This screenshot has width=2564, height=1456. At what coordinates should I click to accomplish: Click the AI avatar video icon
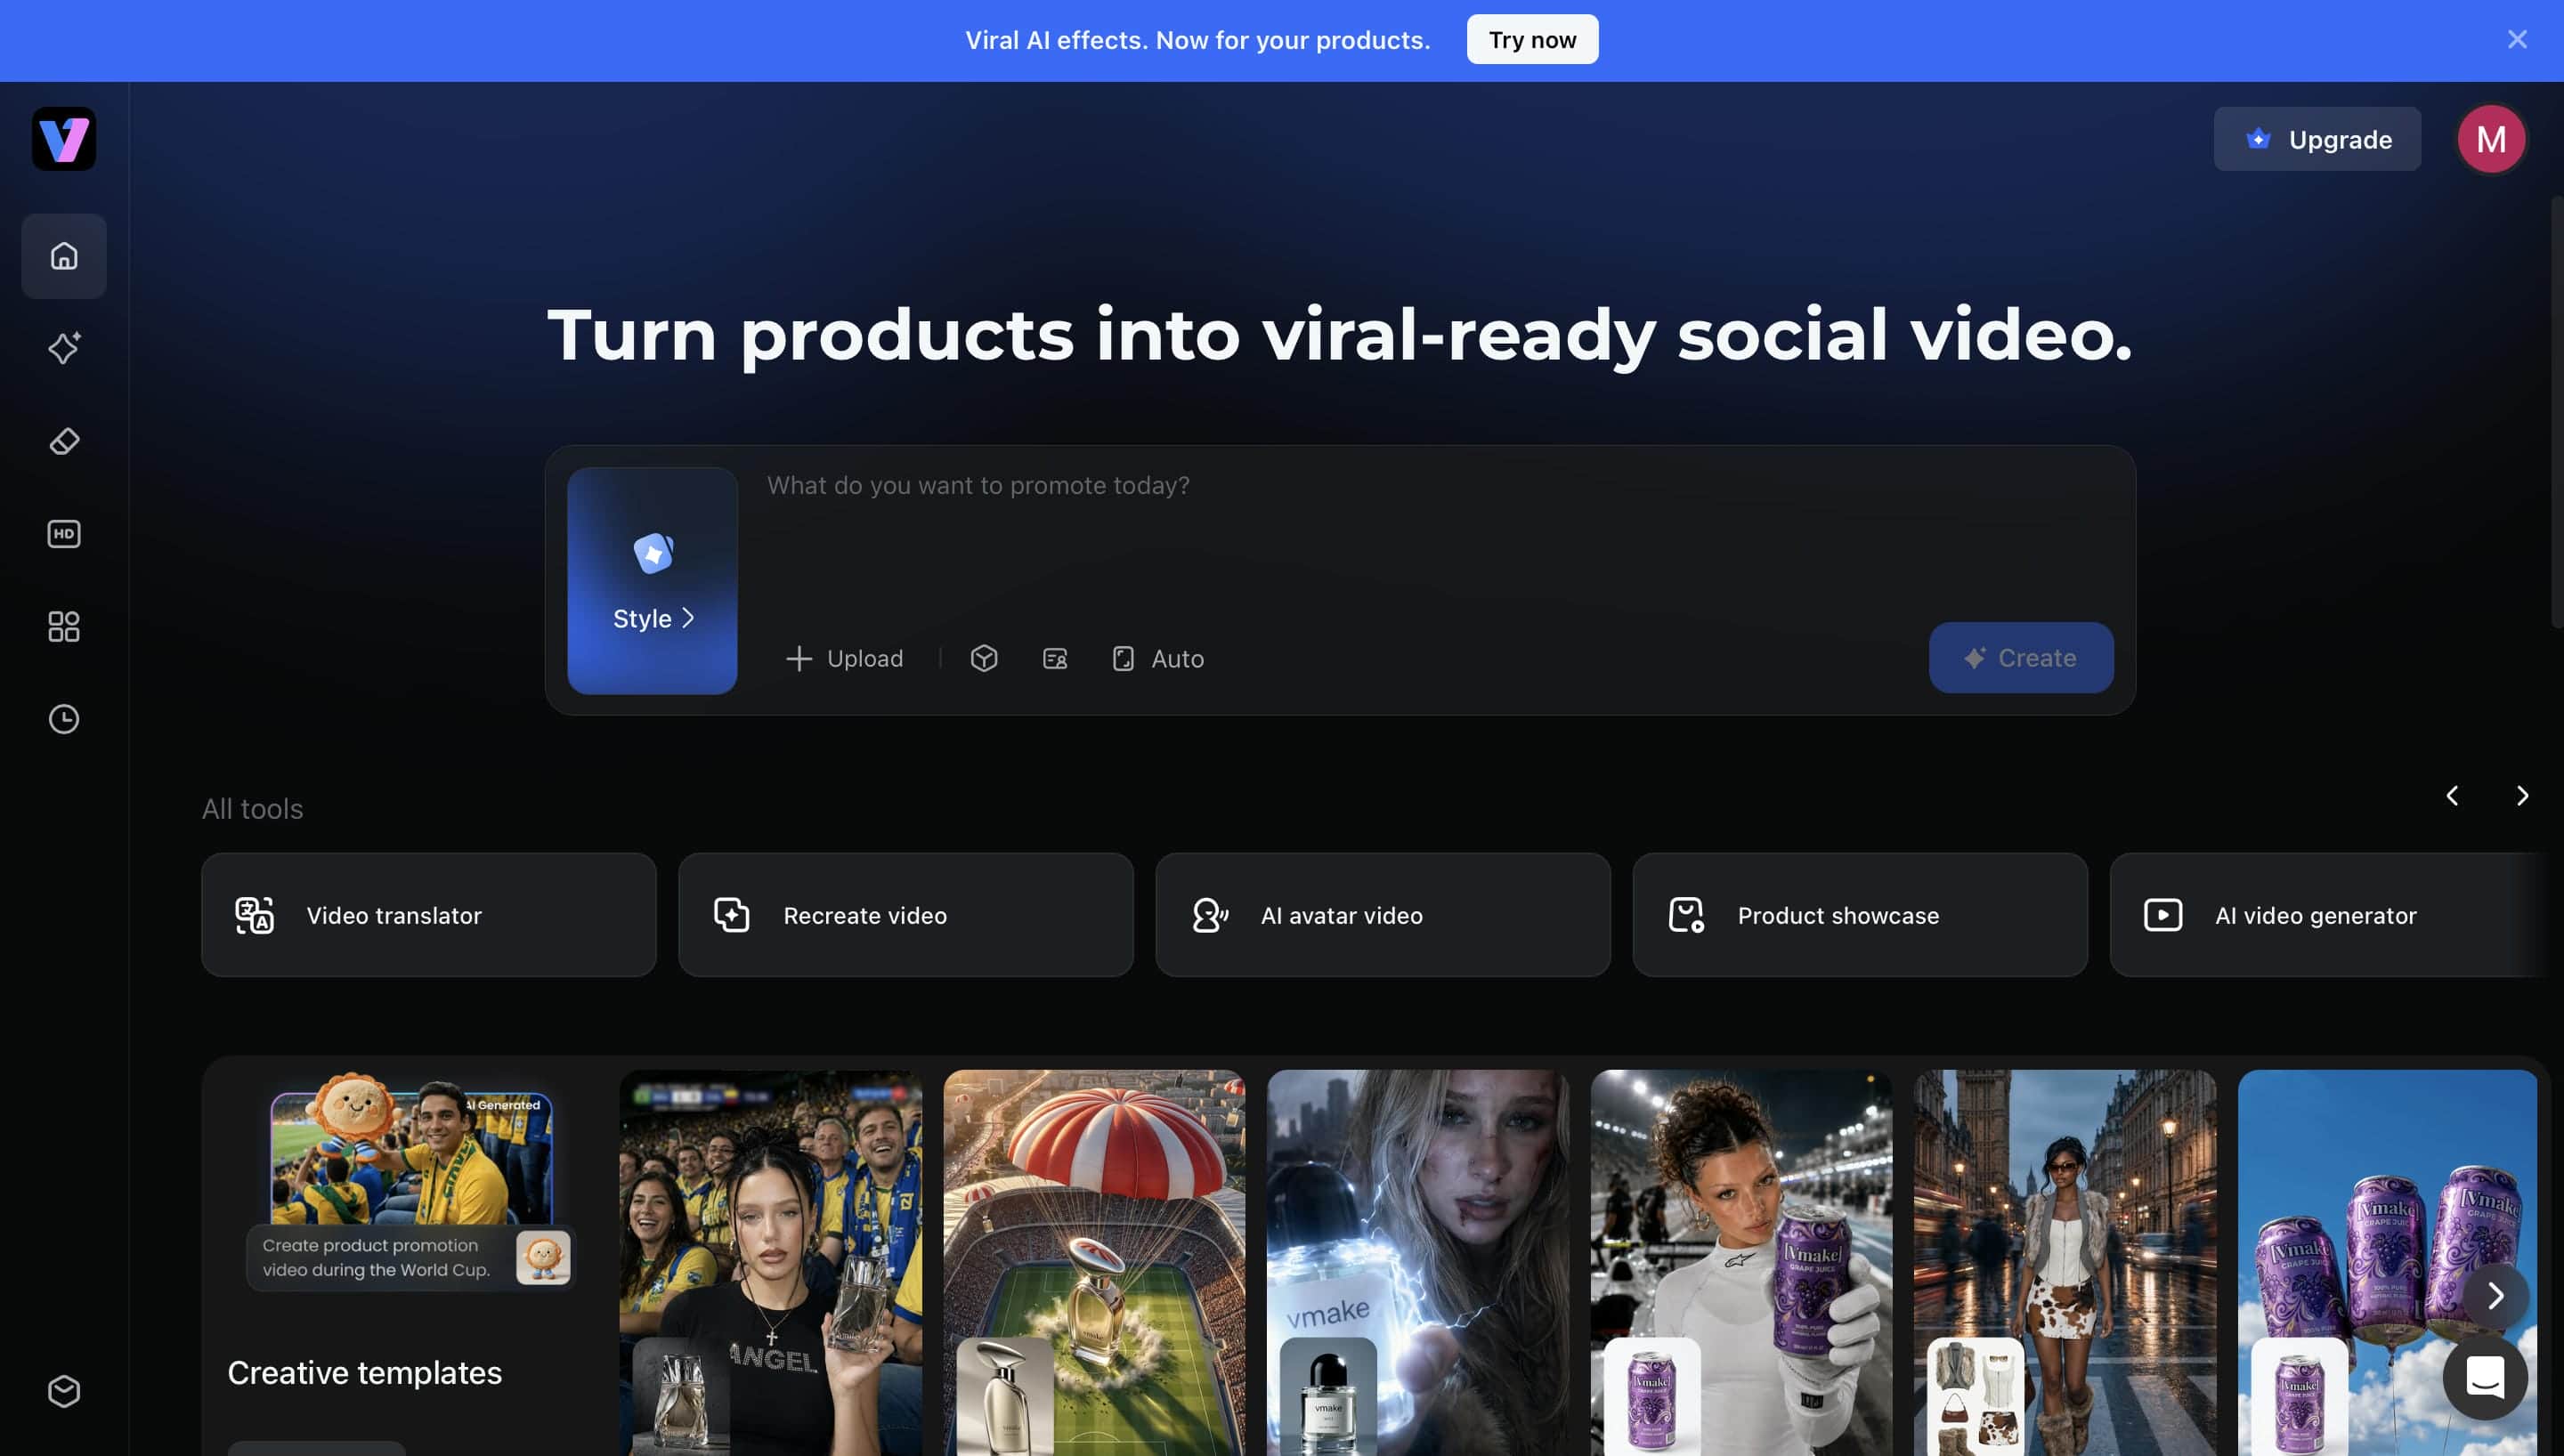click(x=1209, y=915)
